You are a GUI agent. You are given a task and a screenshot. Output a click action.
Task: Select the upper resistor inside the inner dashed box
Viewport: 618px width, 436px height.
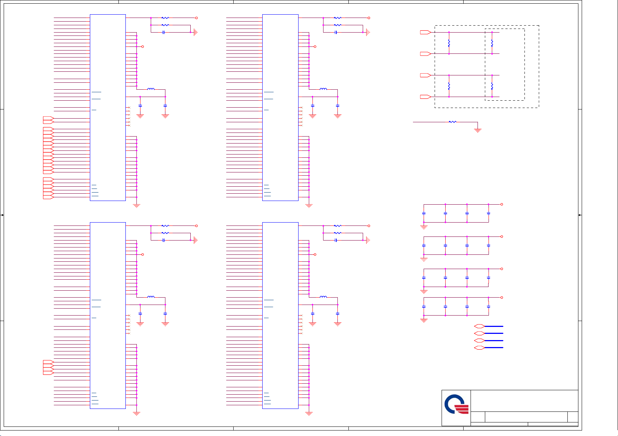492,43
